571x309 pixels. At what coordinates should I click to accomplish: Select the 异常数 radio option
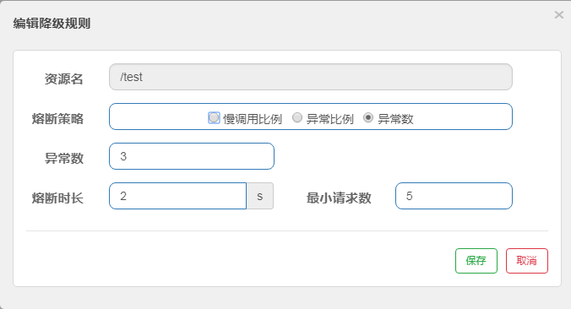(368, 117)
